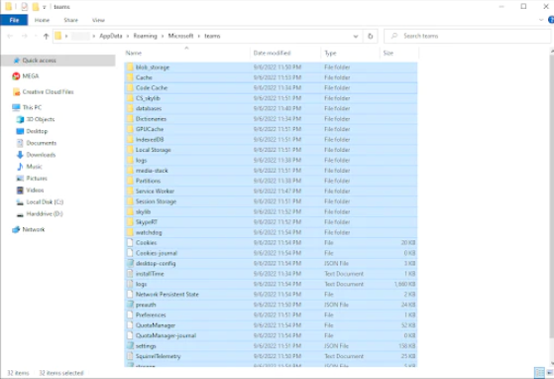Select the Cookies-journal file name
Screen dimensions: 554x379
tap(157, 253)
